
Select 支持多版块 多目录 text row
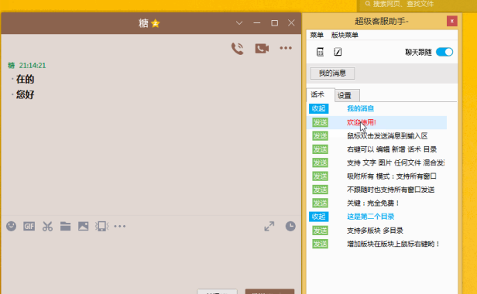coord(375,231)
